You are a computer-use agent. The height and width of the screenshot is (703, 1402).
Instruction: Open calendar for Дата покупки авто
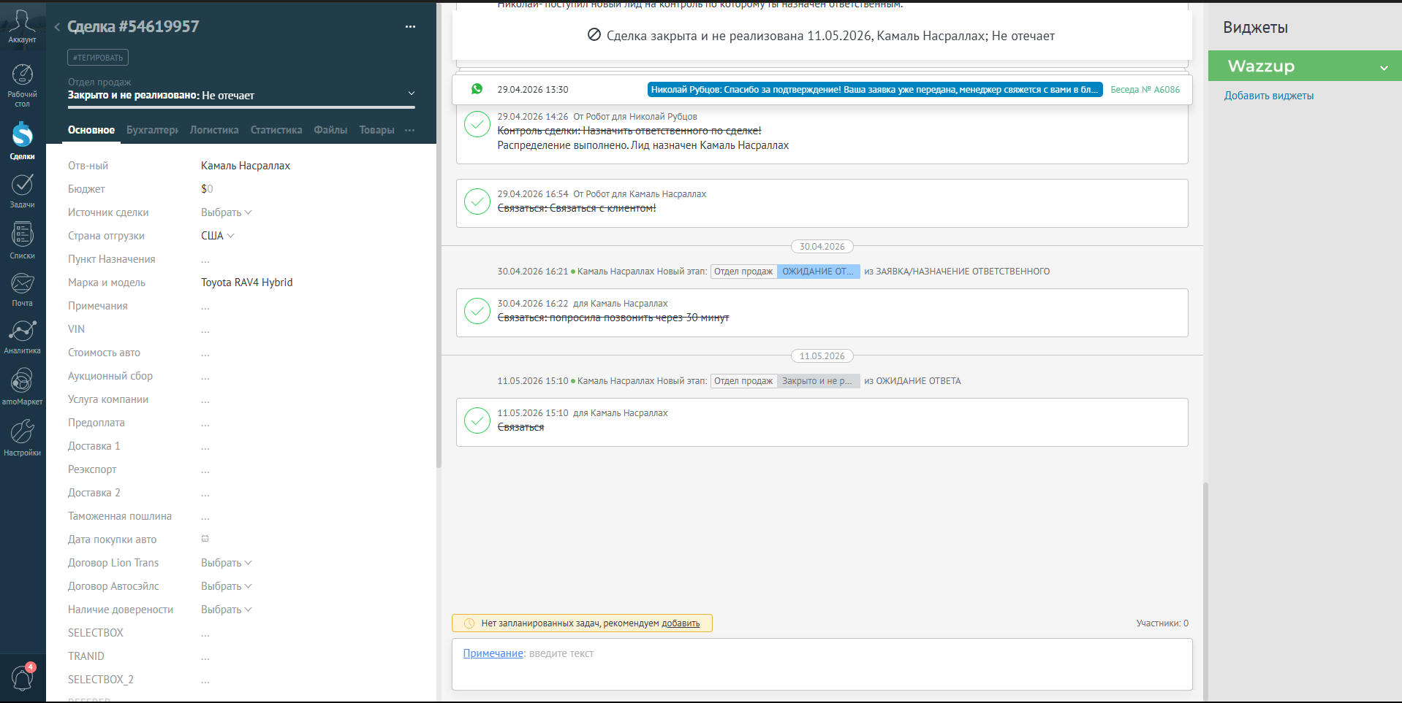[205, 539]
